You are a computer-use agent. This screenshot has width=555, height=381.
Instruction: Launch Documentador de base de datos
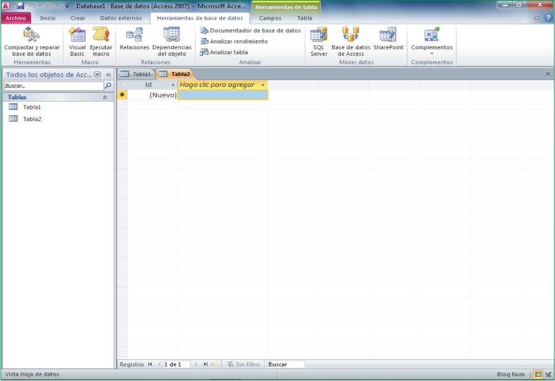pos(251,30)
